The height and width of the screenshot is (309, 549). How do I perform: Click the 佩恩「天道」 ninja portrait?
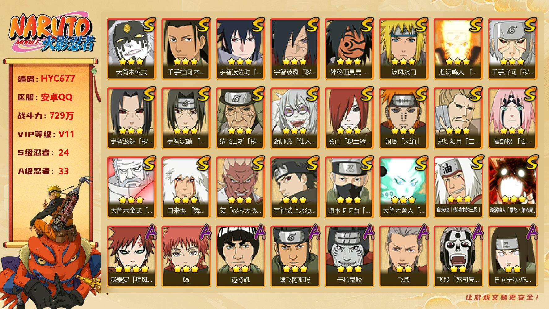point(404,118)
